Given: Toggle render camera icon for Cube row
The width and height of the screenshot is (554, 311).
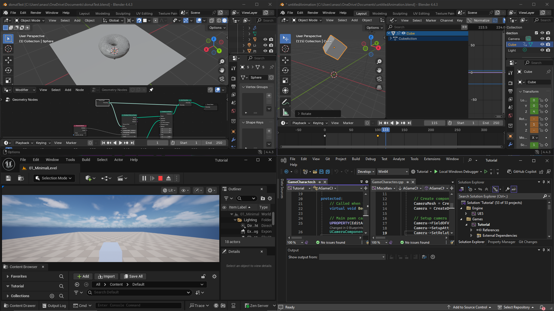Looking at the screenshot, I should click(x=548, y=44).
